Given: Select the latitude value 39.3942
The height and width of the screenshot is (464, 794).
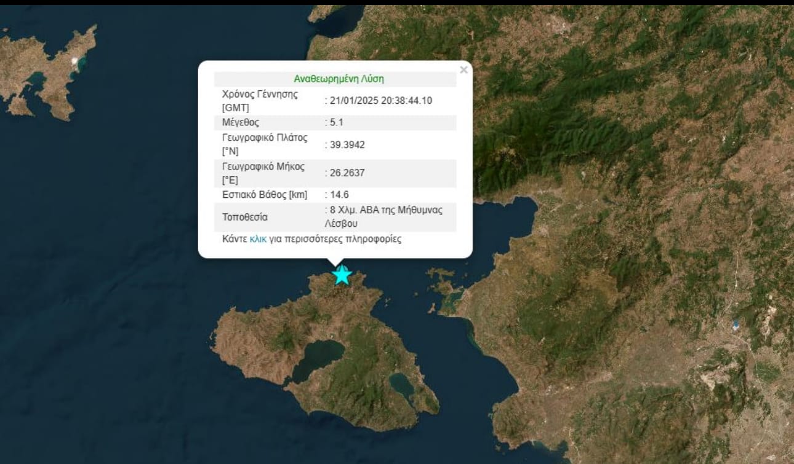Looking at the screenshot, I should [347, 144].
